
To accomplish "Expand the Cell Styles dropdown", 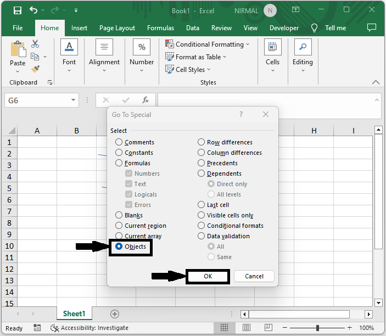I will click(x=209, y=69).
